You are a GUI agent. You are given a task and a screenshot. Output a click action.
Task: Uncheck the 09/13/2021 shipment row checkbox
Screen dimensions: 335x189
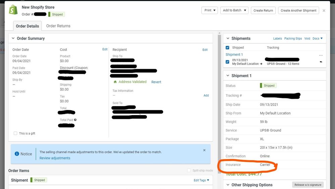click(x=228, y=62)
